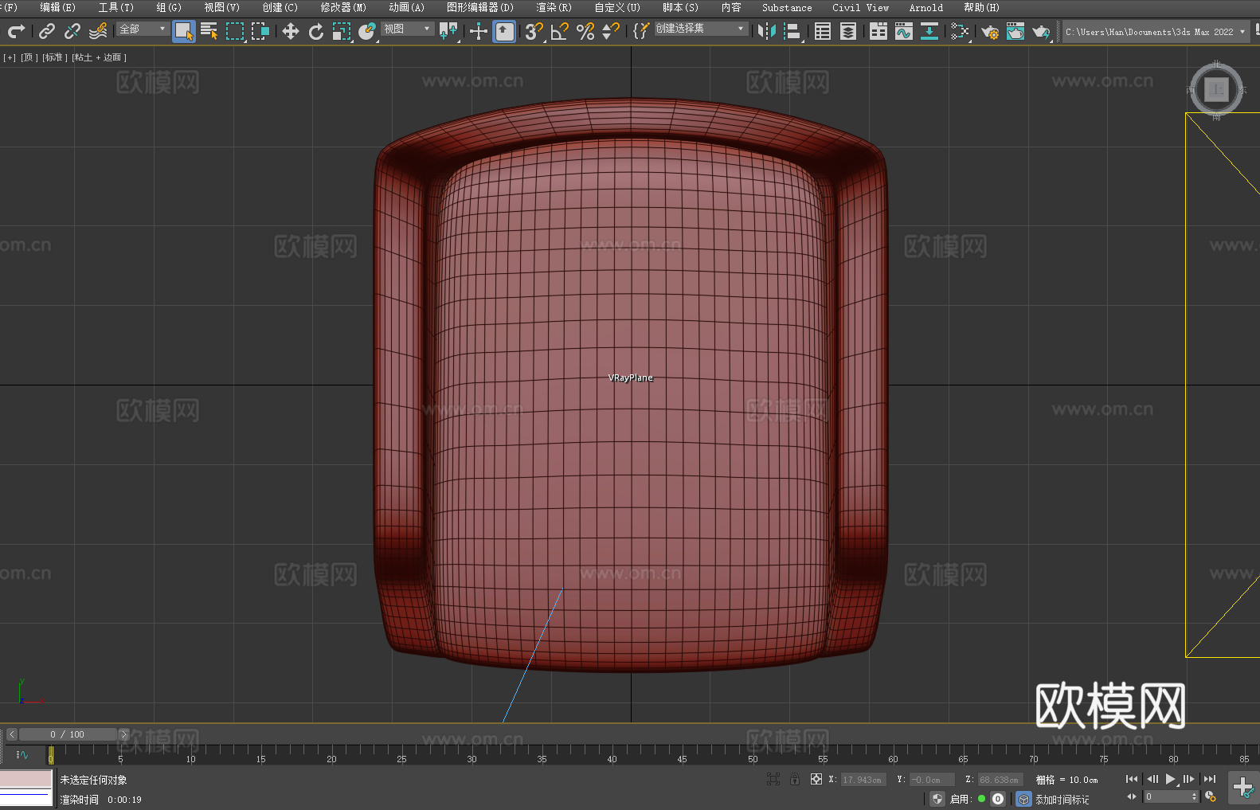Open project path dropdown 3ds Max 2022
Image resolution: width=1260 pixels, height=810 pixels.
(x=1155, y=32)
